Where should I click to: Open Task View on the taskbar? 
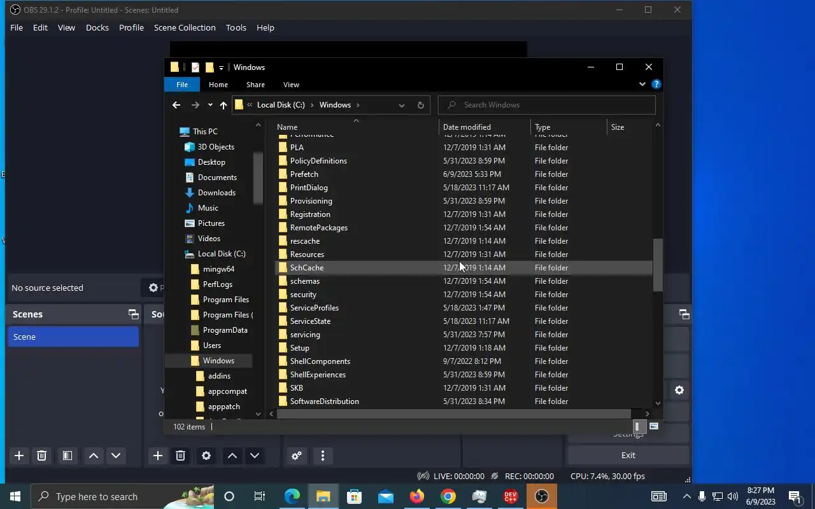pos(260,496)
